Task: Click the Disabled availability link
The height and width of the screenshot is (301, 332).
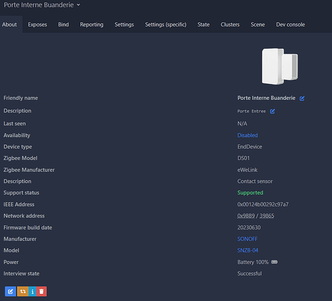Action: pyautogui.click(x=248, y=135)
